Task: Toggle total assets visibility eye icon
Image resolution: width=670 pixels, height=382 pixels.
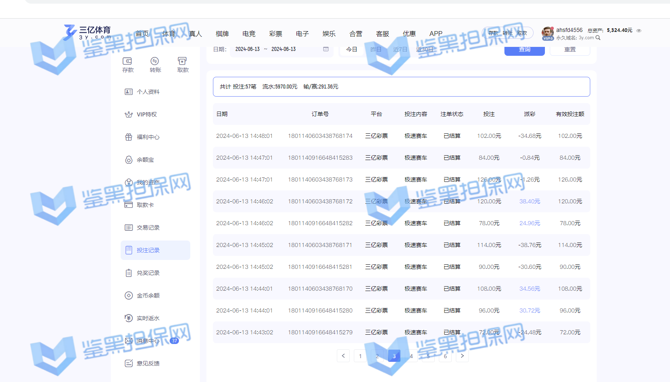Action: (x=639, y=31)
